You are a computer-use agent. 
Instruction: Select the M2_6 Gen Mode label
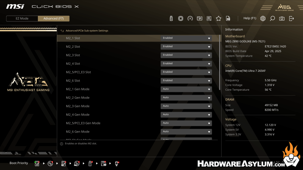(78, 131)
